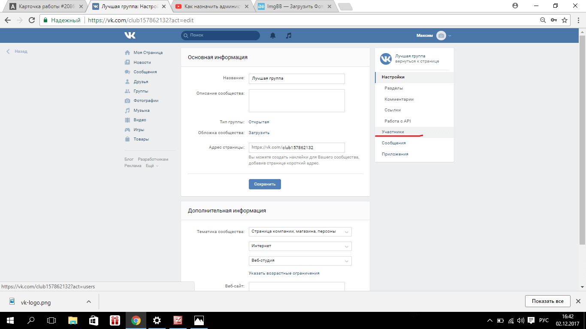Go back with browser back arrow
586x329 pixels.
8,20
